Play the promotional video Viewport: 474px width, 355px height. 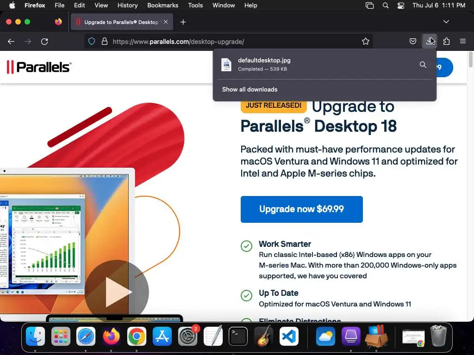117,292
